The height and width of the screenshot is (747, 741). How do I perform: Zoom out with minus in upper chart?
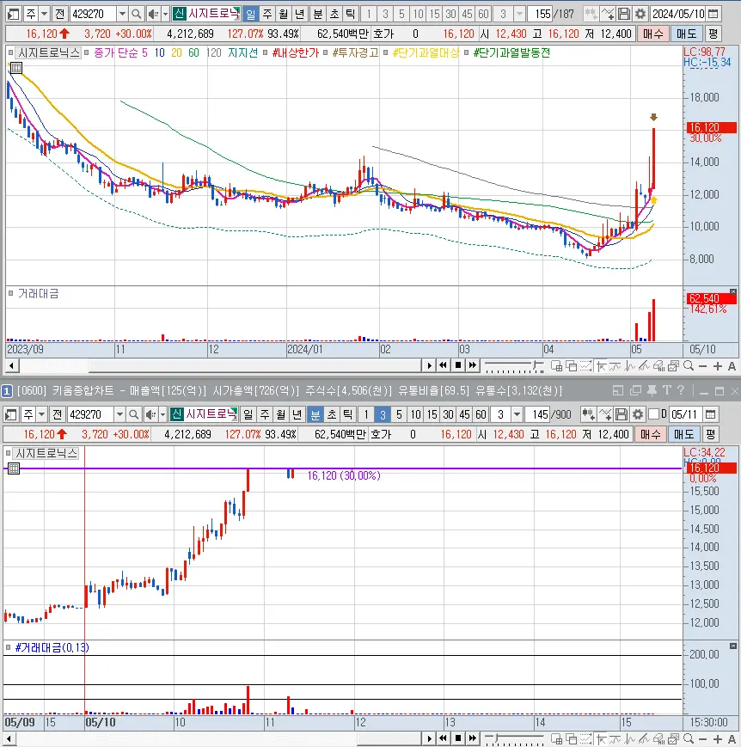[x=703, y=366]
